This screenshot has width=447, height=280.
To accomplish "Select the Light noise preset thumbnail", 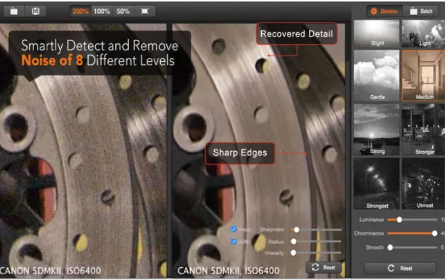I will 423,34.
